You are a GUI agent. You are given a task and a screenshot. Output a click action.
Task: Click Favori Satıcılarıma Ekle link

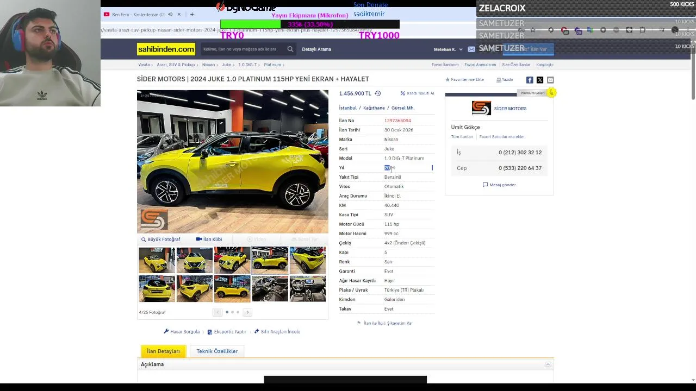501,137
